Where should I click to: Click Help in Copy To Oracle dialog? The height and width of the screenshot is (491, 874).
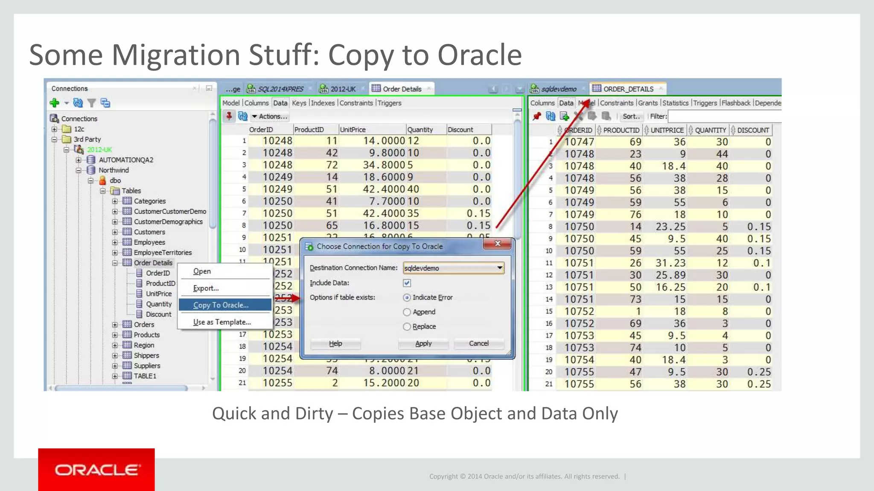click(x=335, y=343)
